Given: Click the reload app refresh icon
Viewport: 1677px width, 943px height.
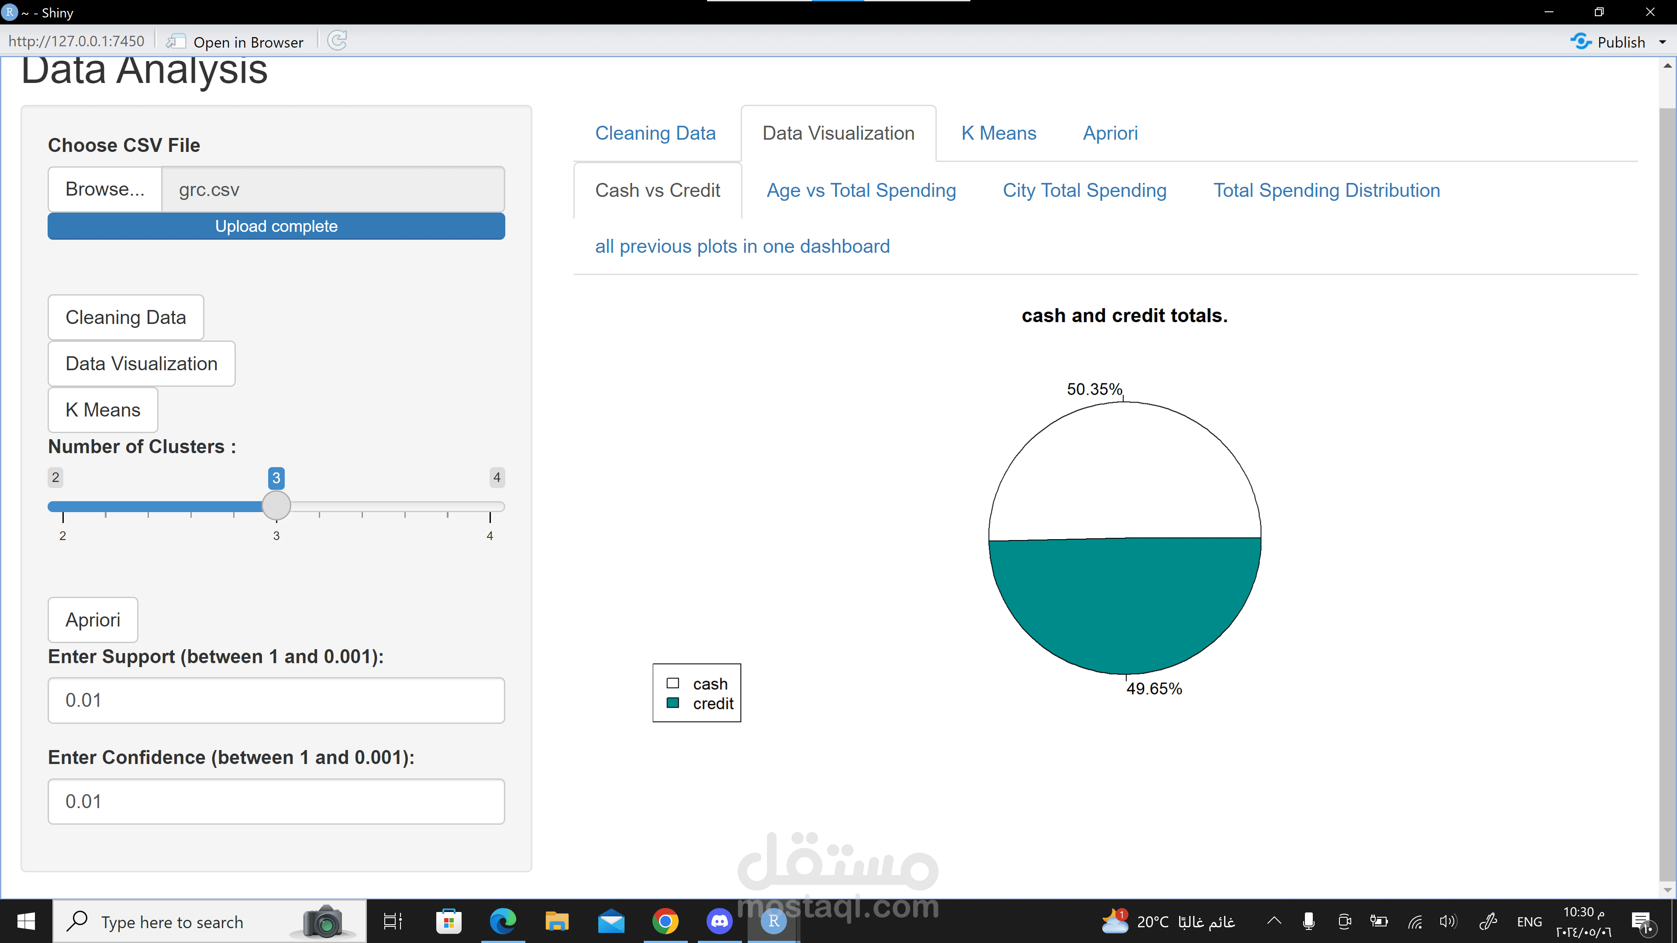Looking at the screenshot, I should [337, 41].
